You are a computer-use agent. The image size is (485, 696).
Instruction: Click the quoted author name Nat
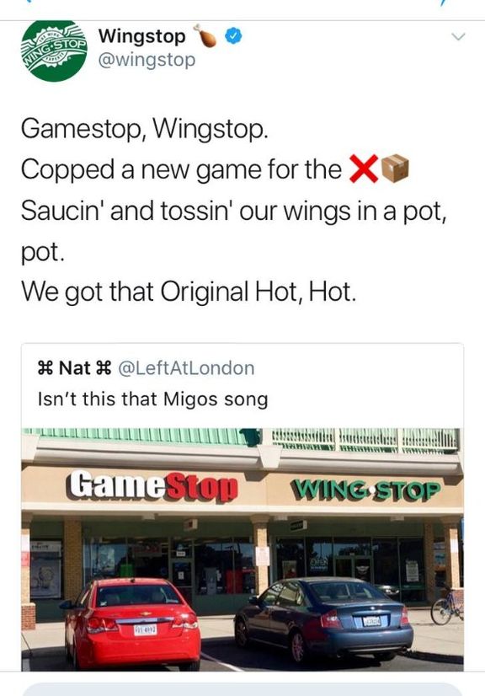click(x=74, y=368)
